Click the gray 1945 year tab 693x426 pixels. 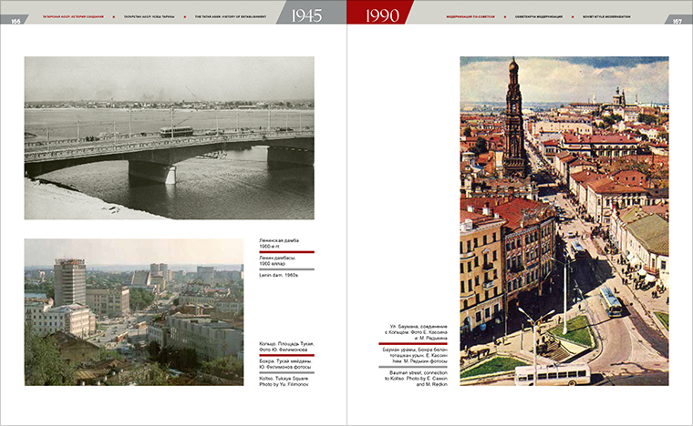311,13
